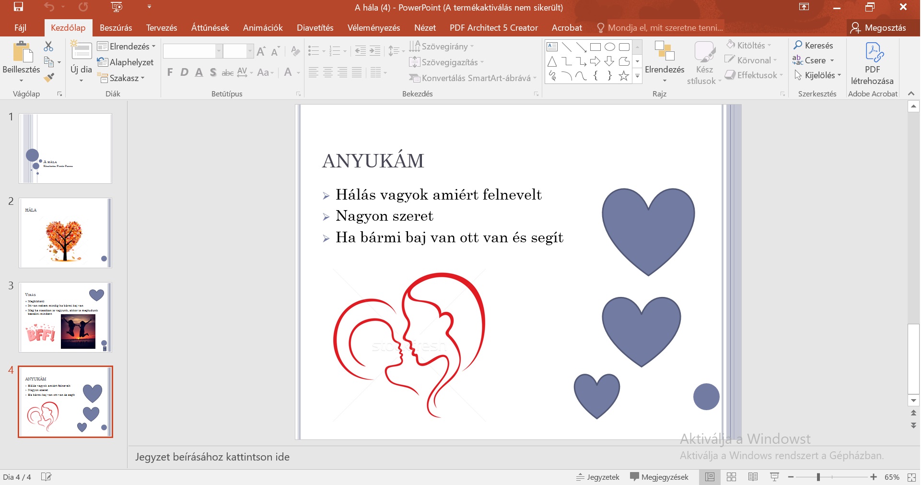The height and width of the screenshot is (485, 922).
Task: Open the Beszúrás ribbon tab
Action: [116, 28]
